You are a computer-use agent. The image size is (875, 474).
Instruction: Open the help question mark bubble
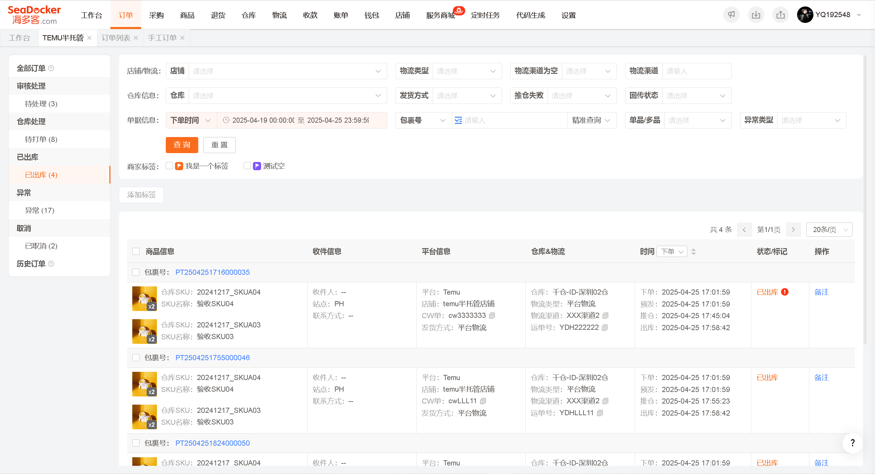coord(852,443)
